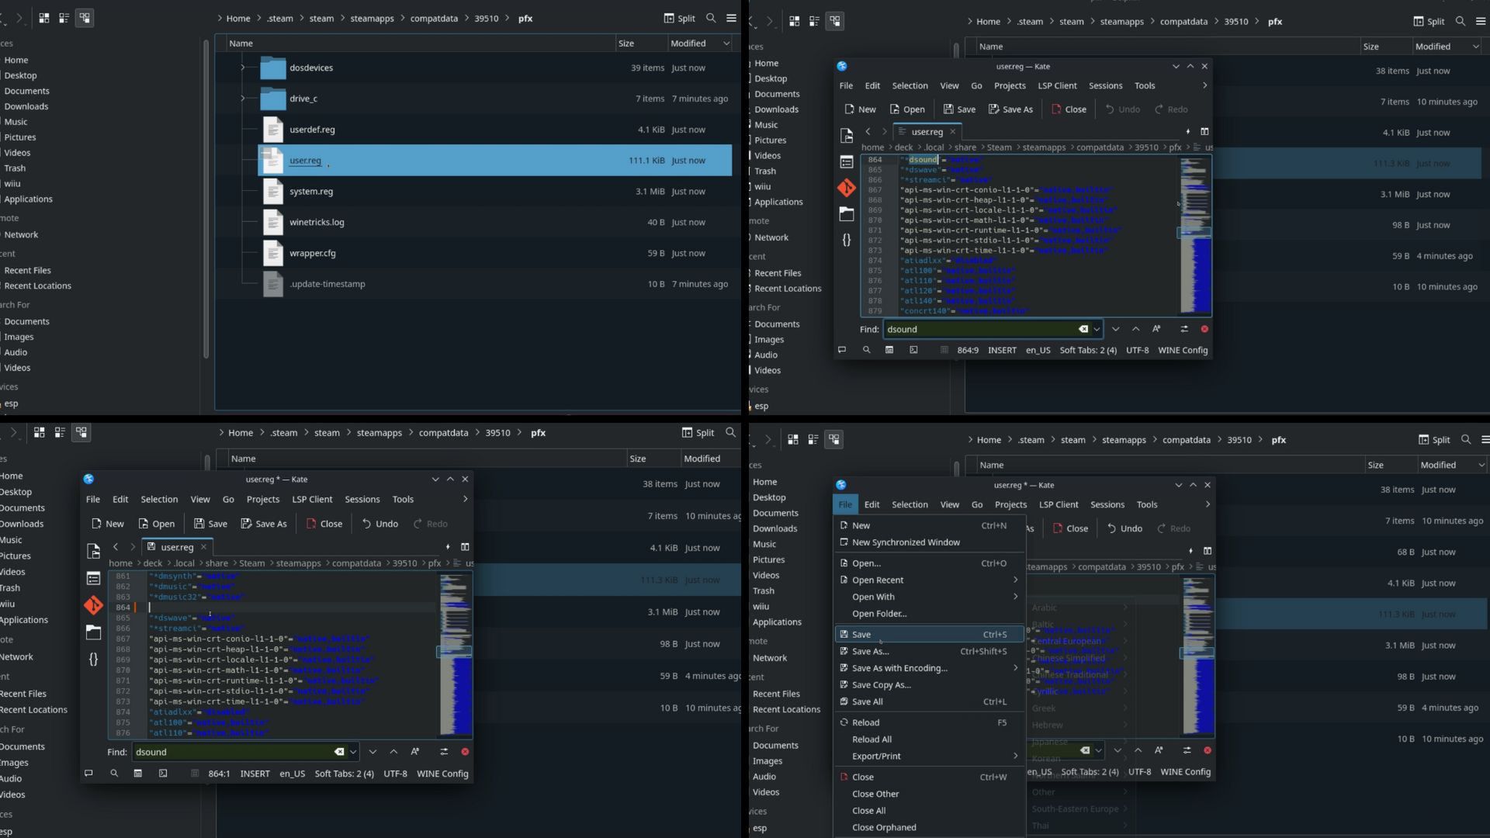Toggle Split view in Dolphin listing dosdevices
This screenshot has height=838, width=1490.
(679, 18)
